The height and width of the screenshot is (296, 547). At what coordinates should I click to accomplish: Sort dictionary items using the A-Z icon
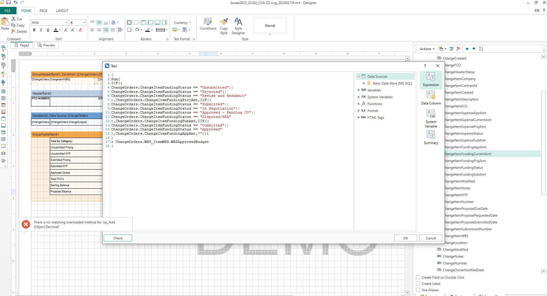pos(481,49)
